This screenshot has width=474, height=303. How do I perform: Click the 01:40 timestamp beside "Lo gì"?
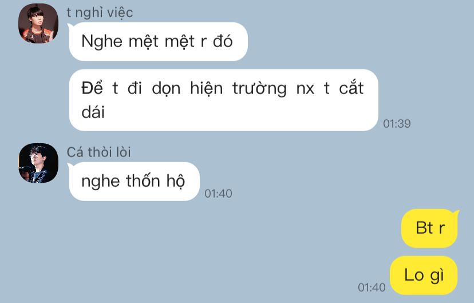coord(372,288)
